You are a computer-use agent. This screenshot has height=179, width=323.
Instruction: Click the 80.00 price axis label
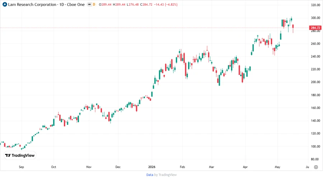click(x=315, y=159)
